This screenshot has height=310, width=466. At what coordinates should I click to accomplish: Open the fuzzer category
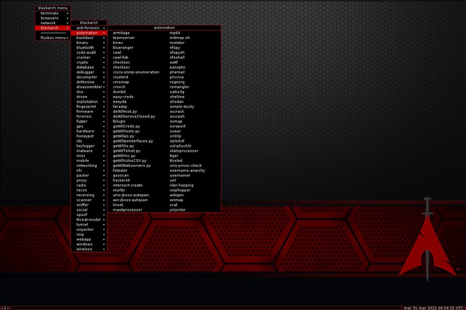coord(89,121)
